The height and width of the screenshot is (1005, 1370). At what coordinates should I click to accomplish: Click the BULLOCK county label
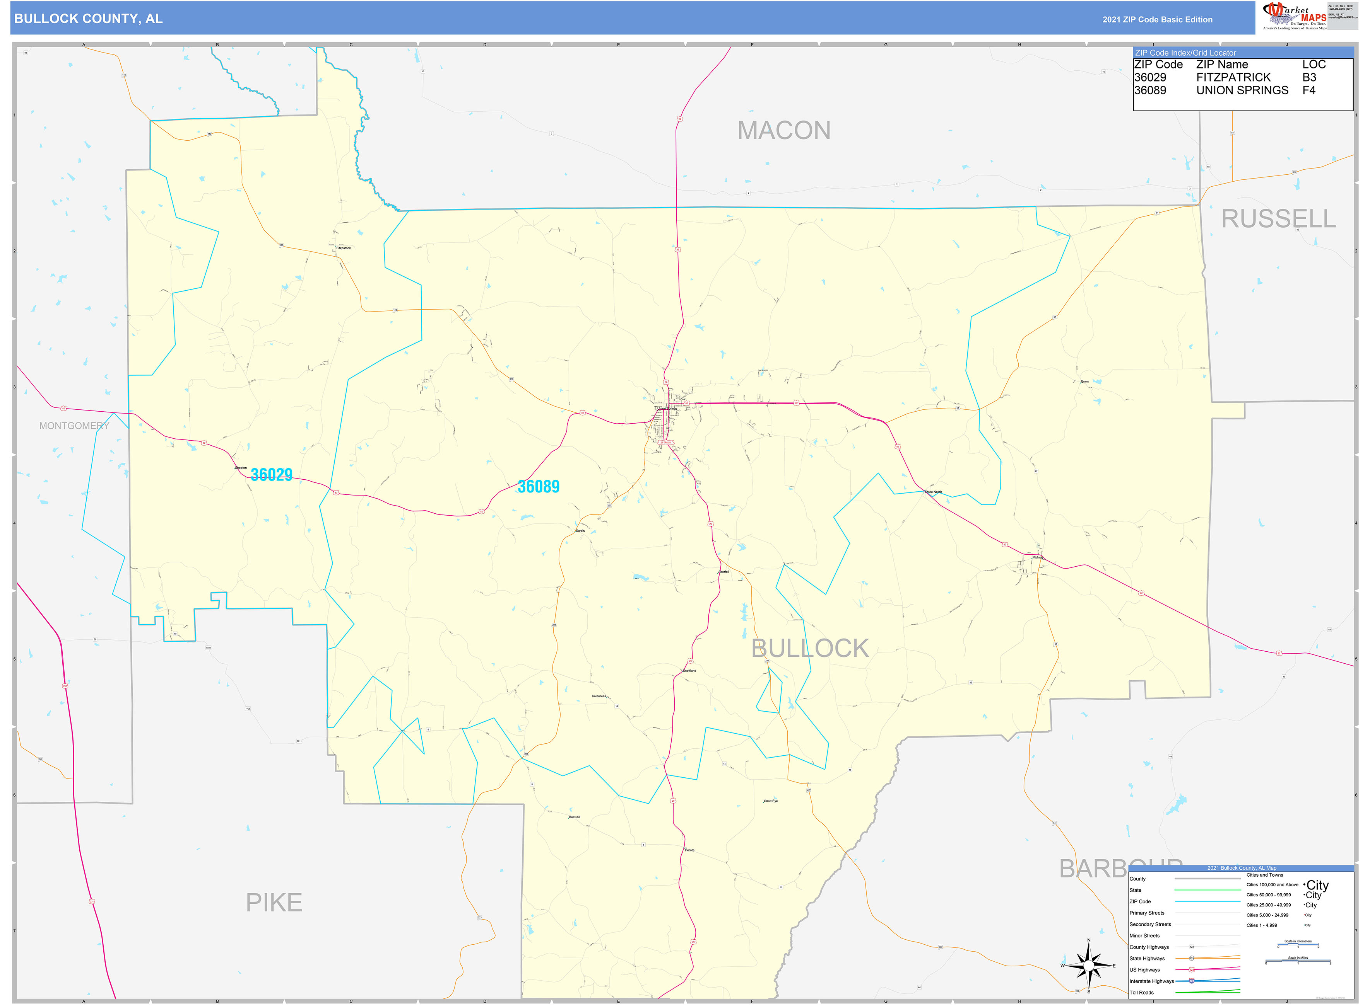click(810, 648)
